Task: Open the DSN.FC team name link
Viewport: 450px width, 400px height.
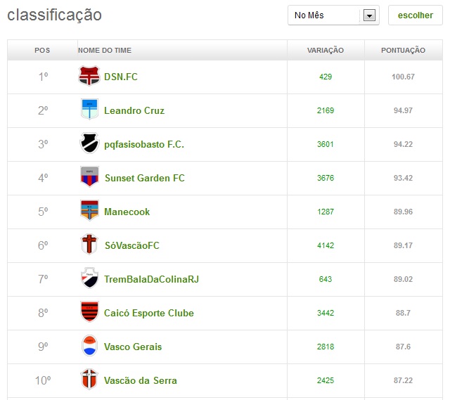Action: click(x=120, y=77)
